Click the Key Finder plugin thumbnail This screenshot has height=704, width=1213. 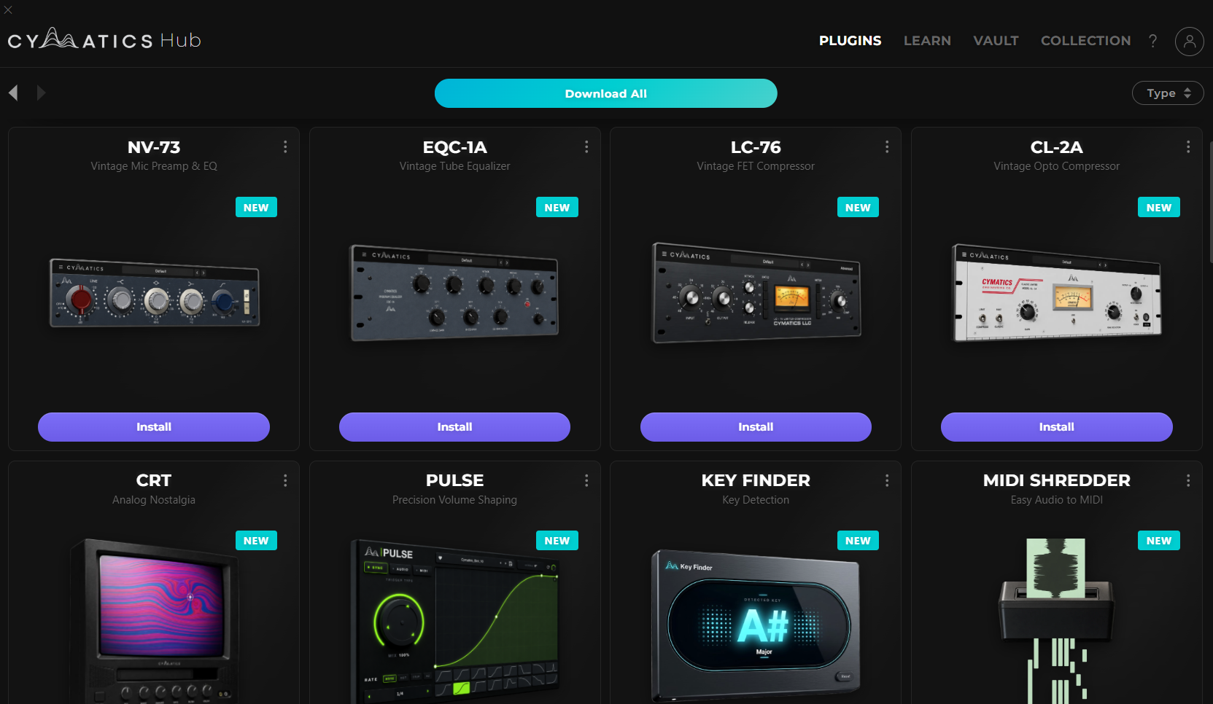pos(756,627)
